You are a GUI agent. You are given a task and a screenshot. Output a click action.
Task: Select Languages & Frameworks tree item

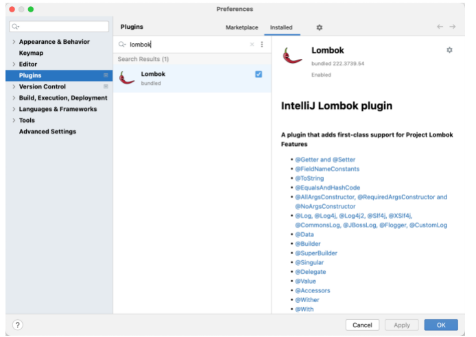[x=58, y=109]
